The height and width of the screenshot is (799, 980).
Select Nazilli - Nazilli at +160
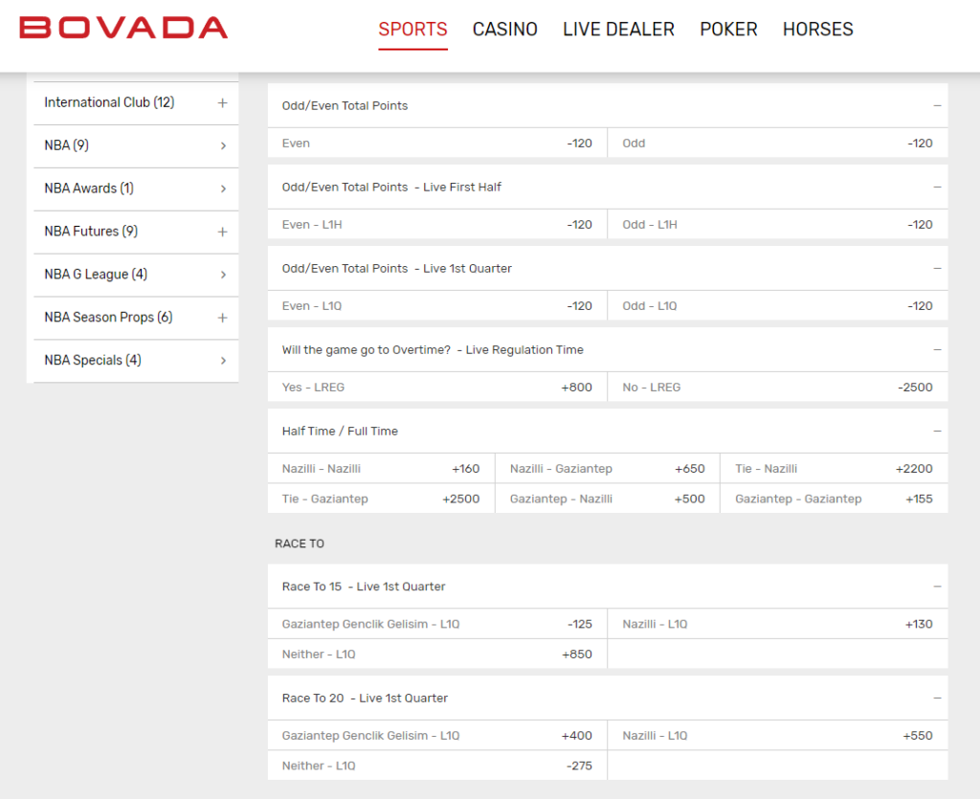click(380, 468)
